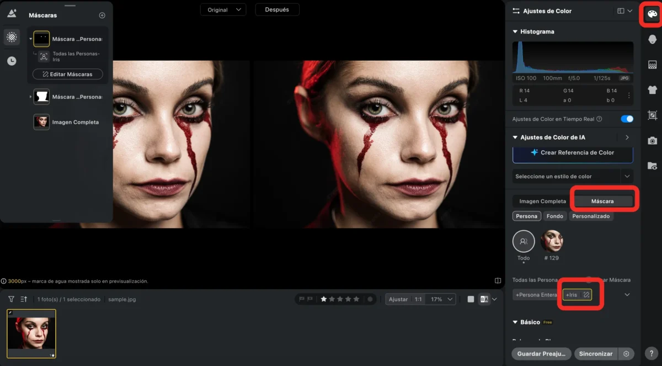This screenshot has width=662, height=366.
Task: Click the Después view button
Action: click(x=277, y=9)
